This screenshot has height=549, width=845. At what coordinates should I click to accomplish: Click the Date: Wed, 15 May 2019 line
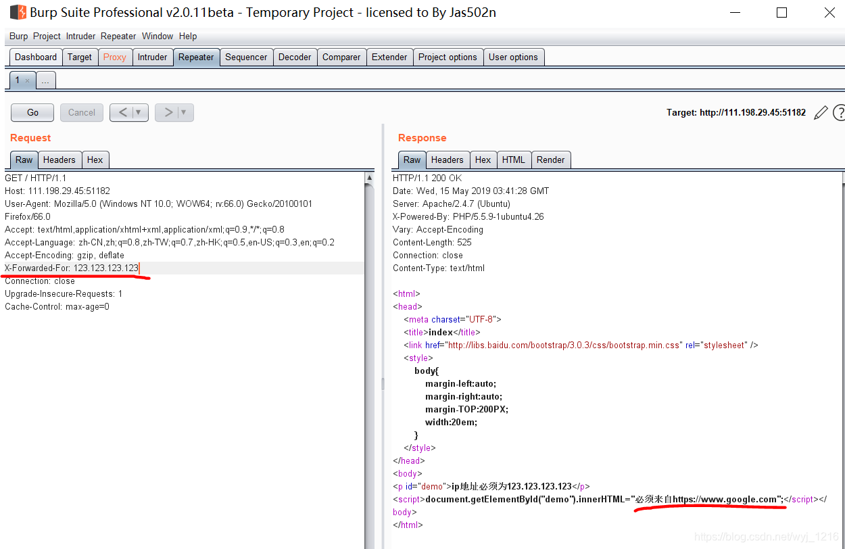coord(471,191)
